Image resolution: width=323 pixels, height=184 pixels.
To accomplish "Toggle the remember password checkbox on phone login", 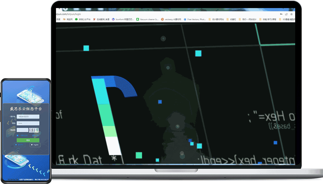I will (17, 135).
